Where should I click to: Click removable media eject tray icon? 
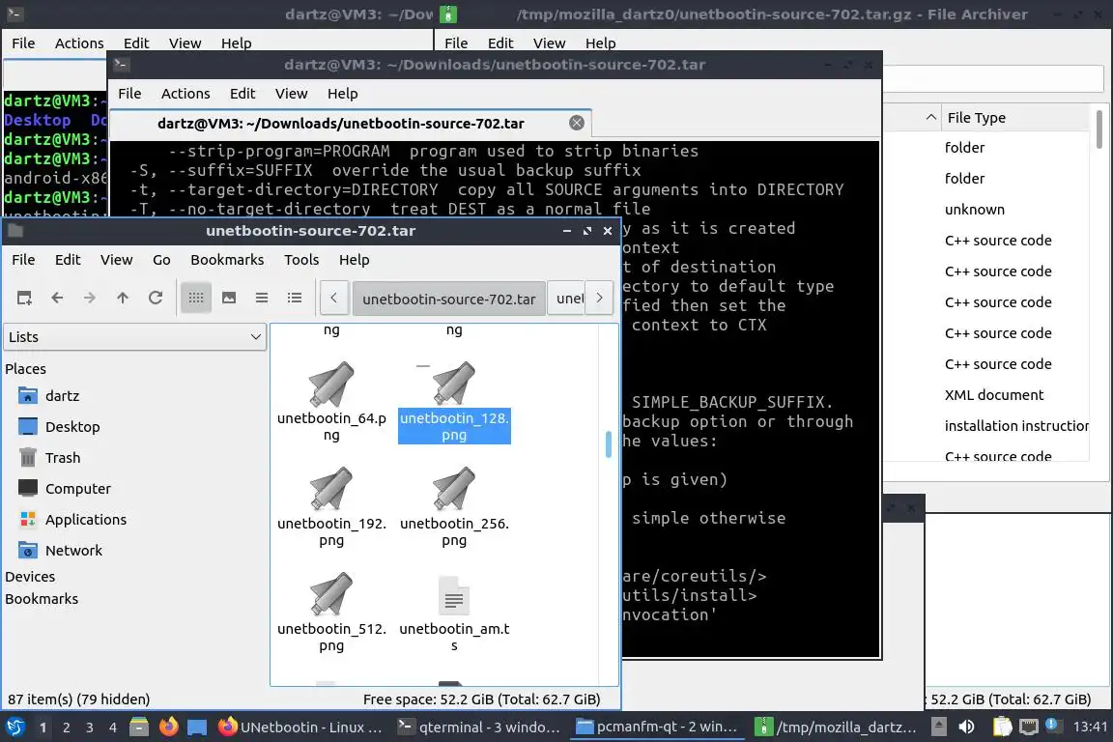click(x=938, y=728)
